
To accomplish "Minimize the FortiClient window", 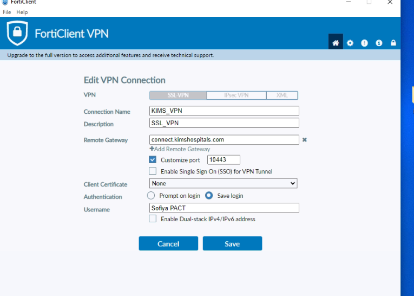I will coord(349,2).
